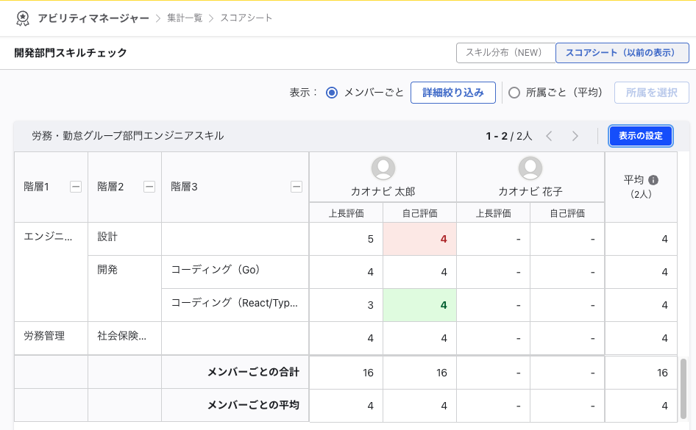This screenshot has width=696, height=430.
Task: Click the 上長評価 score 3 for React/Typ row
Action: (370, 305)
